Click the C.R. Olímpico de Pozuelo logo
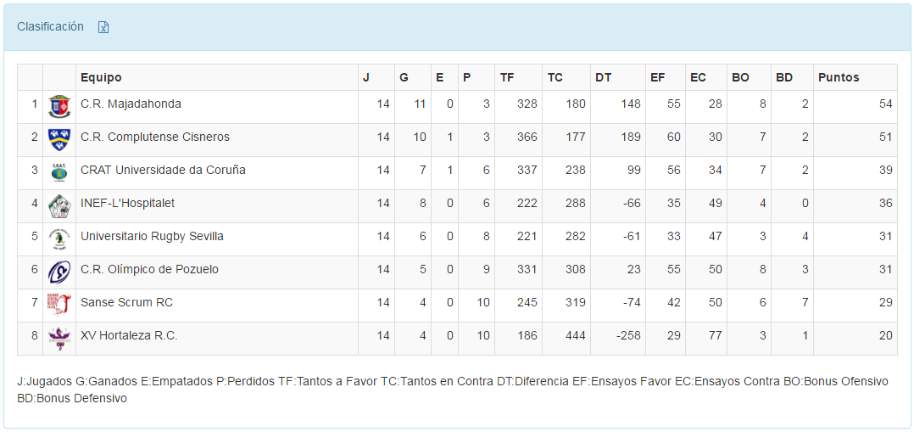This screenshot has height=432, width=914. coord(59,272)
